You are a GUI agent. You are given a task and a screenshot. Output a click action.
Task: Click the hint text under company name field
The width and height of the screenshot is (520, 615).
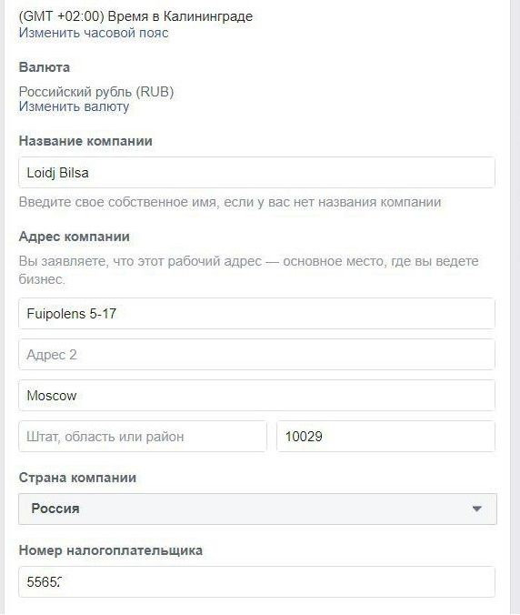[230, 202]
